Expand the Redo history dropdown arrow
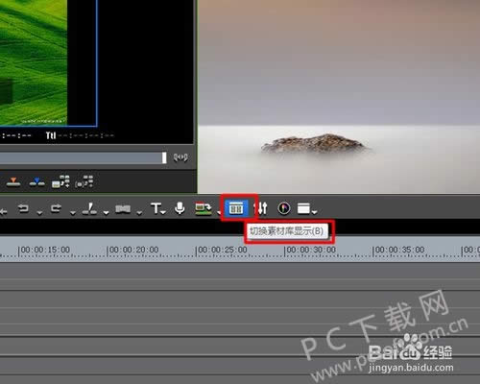 (x=73, y=213)
